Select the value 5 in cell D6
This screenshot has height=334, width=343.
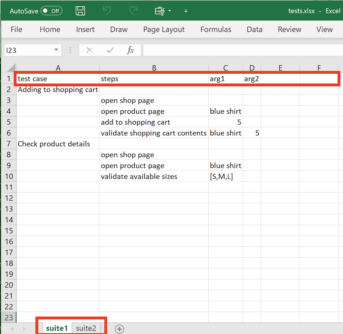point(252,133)
